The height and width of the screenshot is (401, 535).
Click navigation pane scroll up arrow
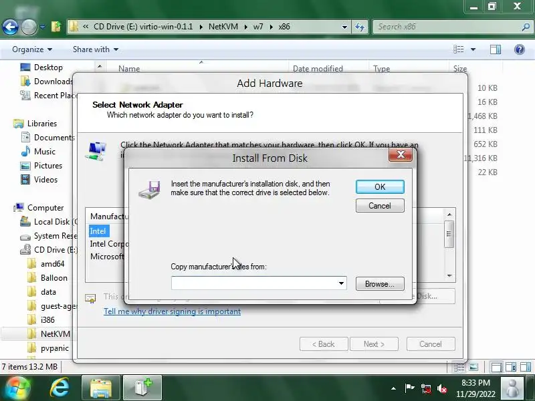(100, 66)
